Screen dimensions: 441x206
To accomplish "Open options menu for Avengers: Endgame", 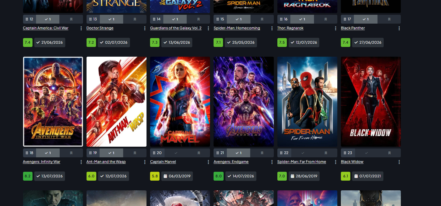I will (x=272, y=162).
